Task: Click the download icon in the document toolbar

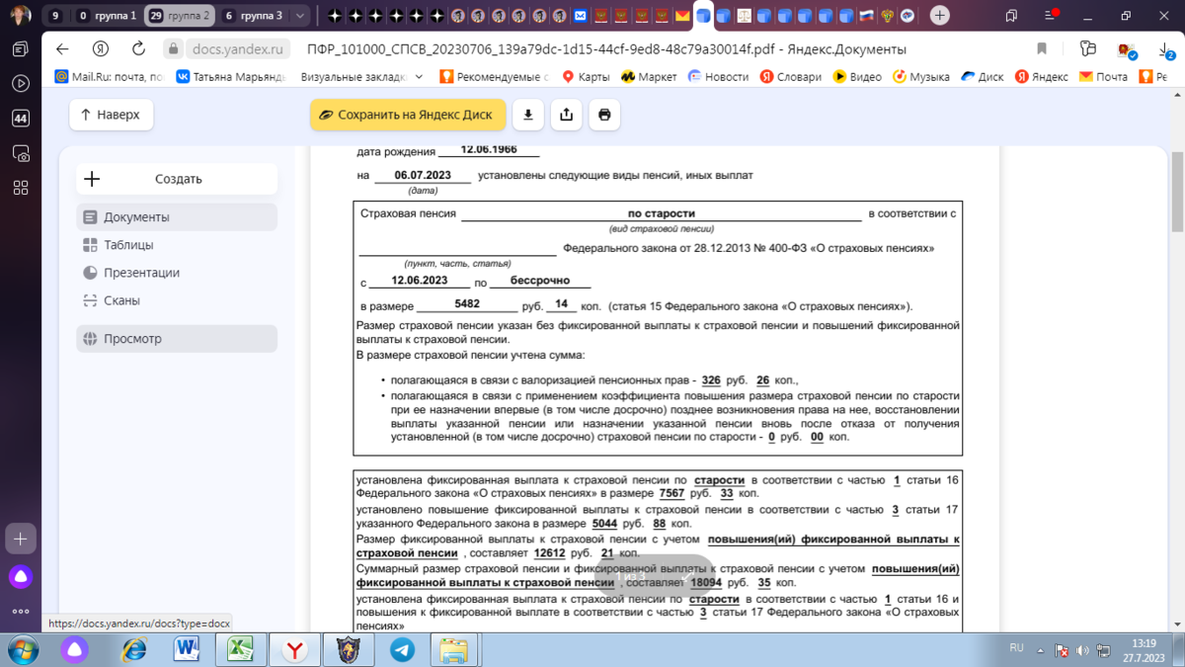Action: point(527,115)
